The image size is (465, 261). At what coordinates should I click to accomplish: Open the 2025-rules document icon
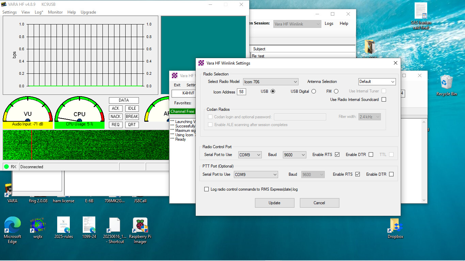pos(63,225)
